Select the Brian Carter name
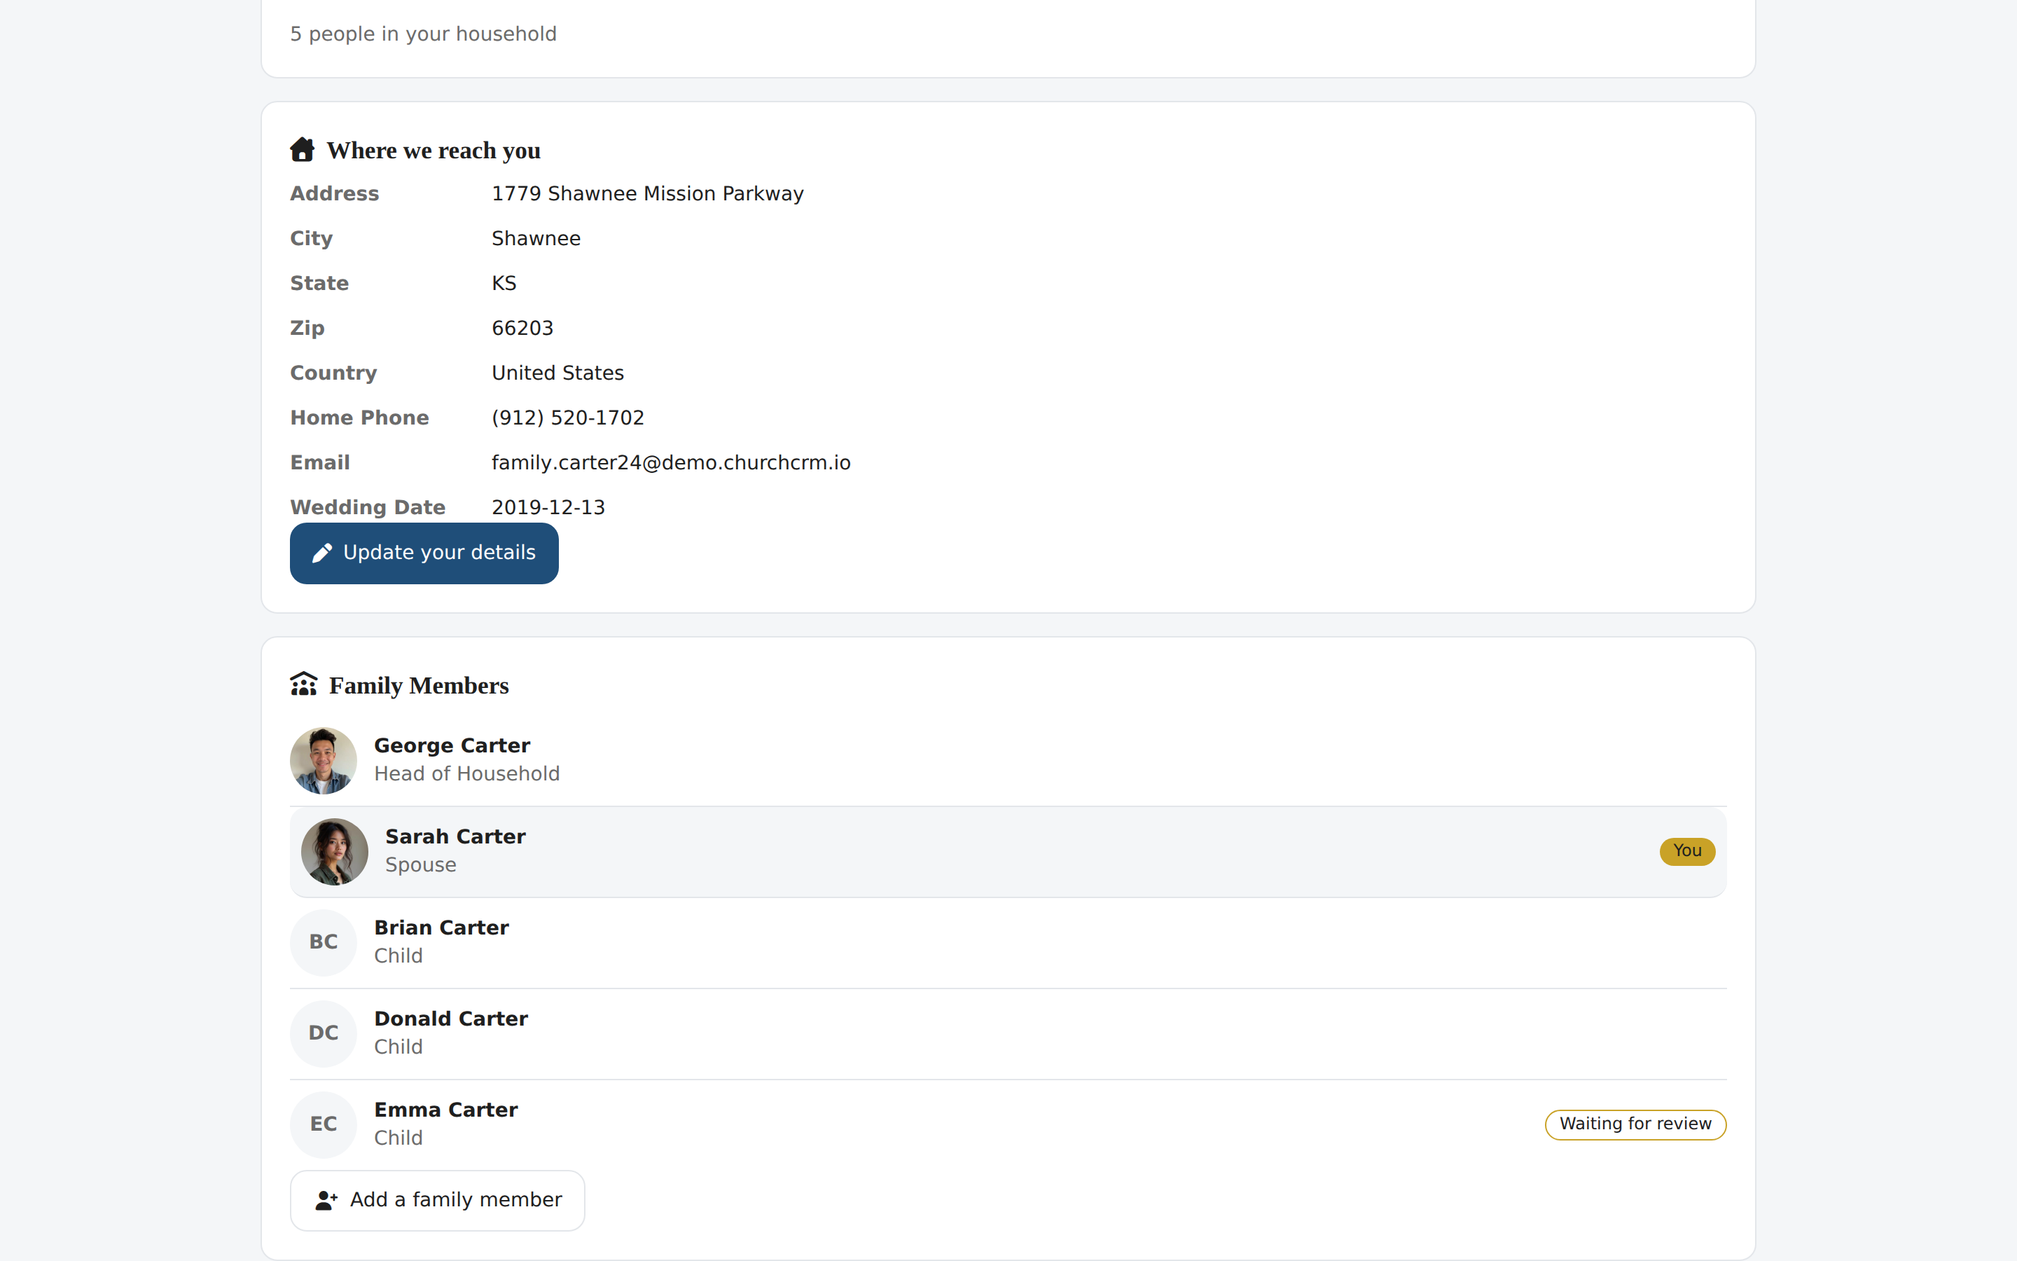This screenshot has width=2017, height=1261. pyautogui.click(x=441, y=928)
